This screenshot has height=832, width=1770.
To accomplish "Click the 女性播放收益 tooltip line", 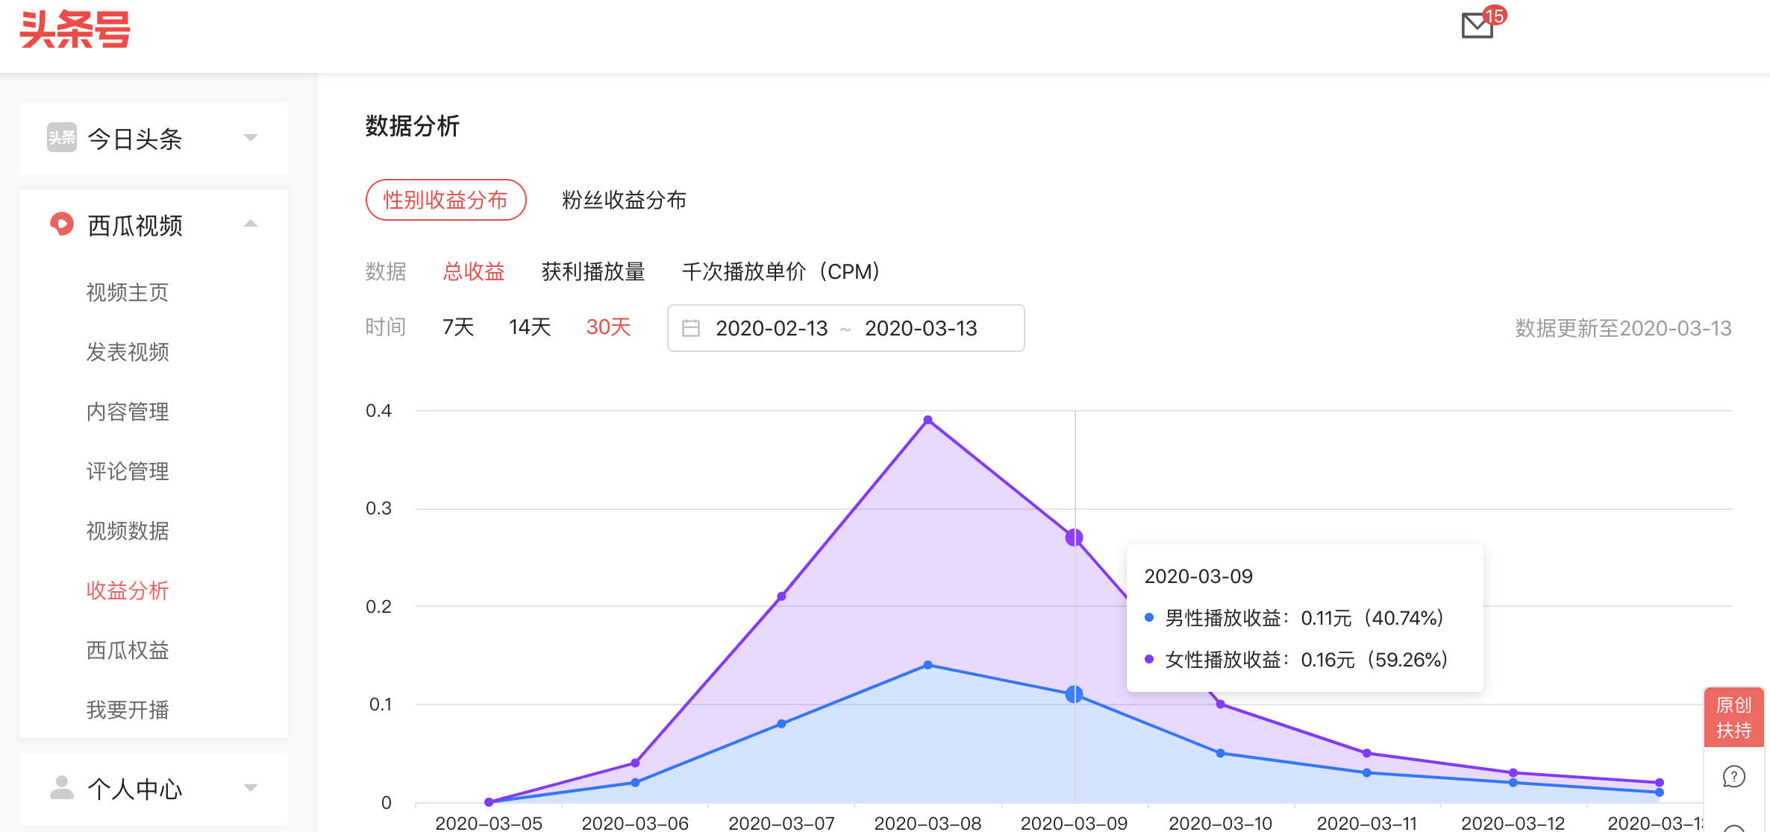I will (1297, 660).
